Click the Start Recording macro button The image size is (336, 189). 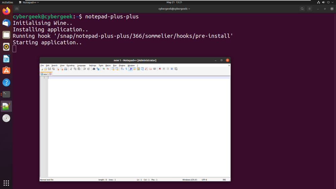click(x=160, y=69)
